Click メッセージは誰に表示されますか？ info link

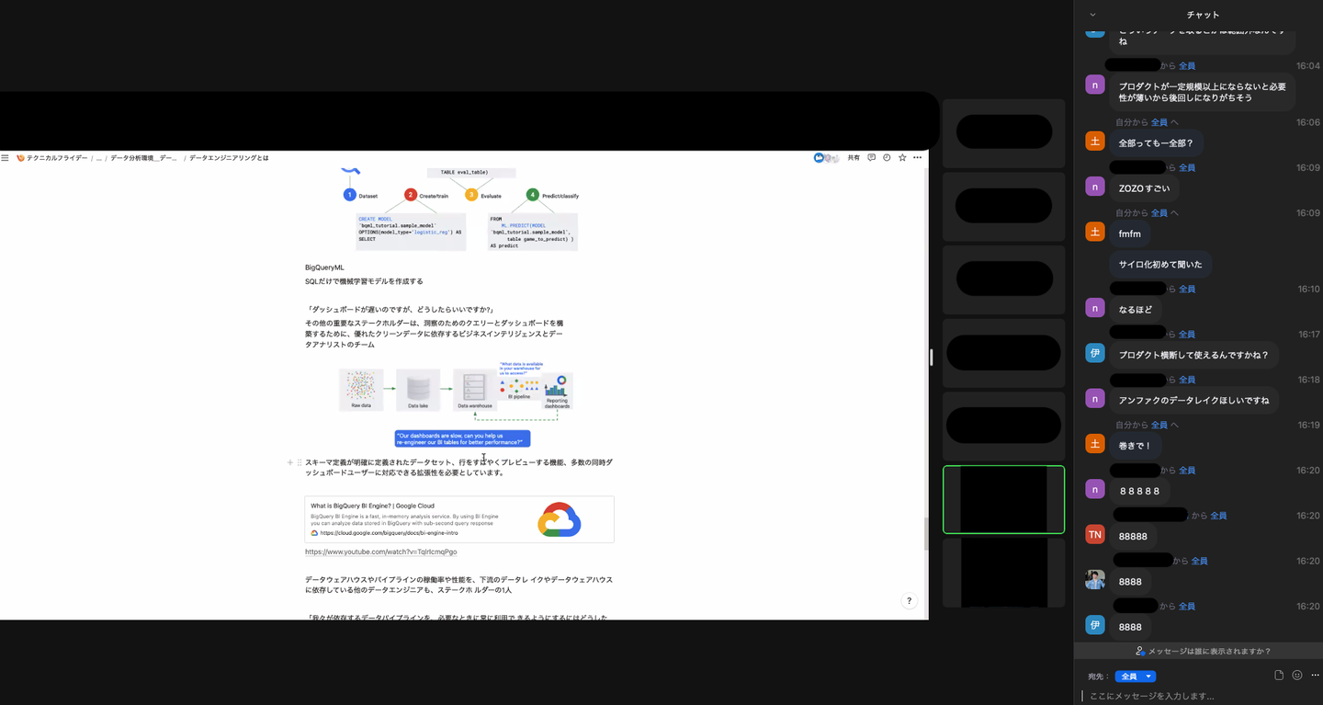point(1204,652)
